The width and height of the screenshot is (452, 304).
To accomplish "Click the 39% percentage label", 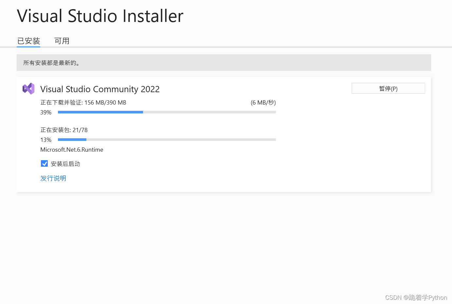I will coord(45,112).
